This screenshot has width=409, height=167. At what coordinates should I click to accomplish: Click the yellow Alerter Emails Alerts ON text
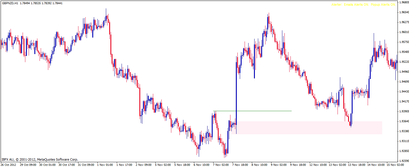pos(350,5)
